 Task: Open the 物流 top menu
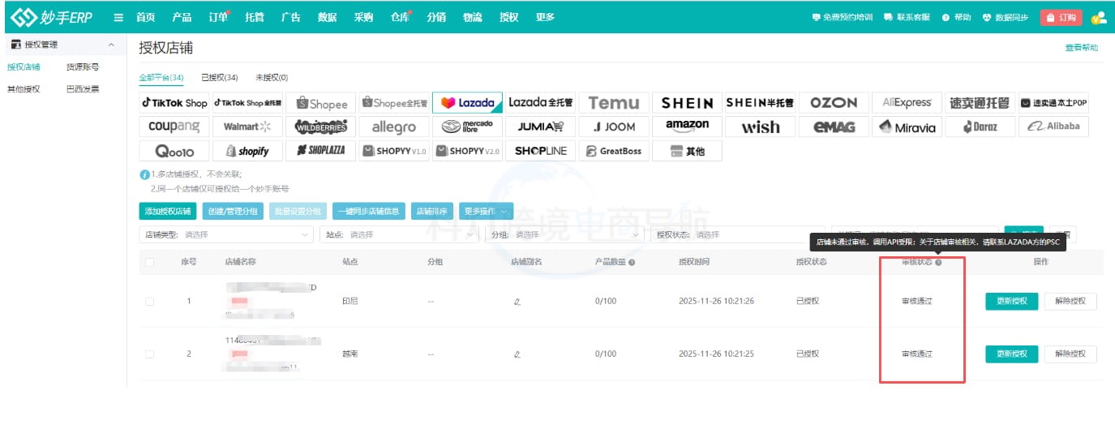473,17
